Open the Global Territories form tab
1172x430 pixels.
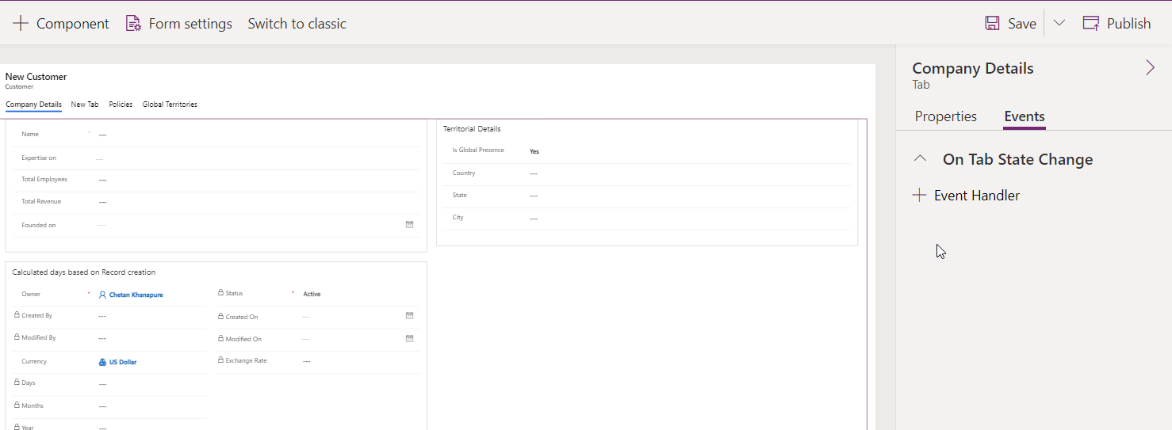coord(170,105)
